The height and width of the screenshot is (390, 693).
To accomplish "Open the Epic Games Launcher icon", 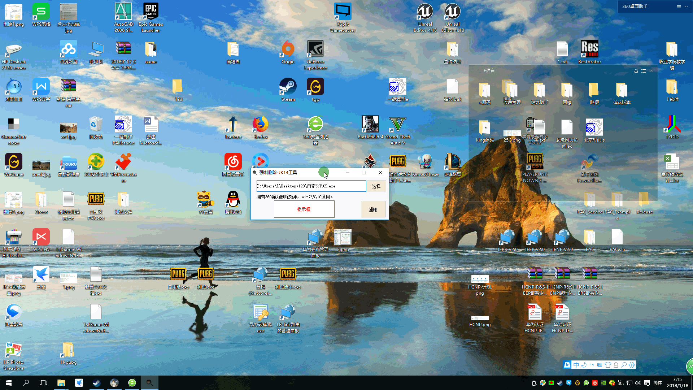I will coord(151,12).
